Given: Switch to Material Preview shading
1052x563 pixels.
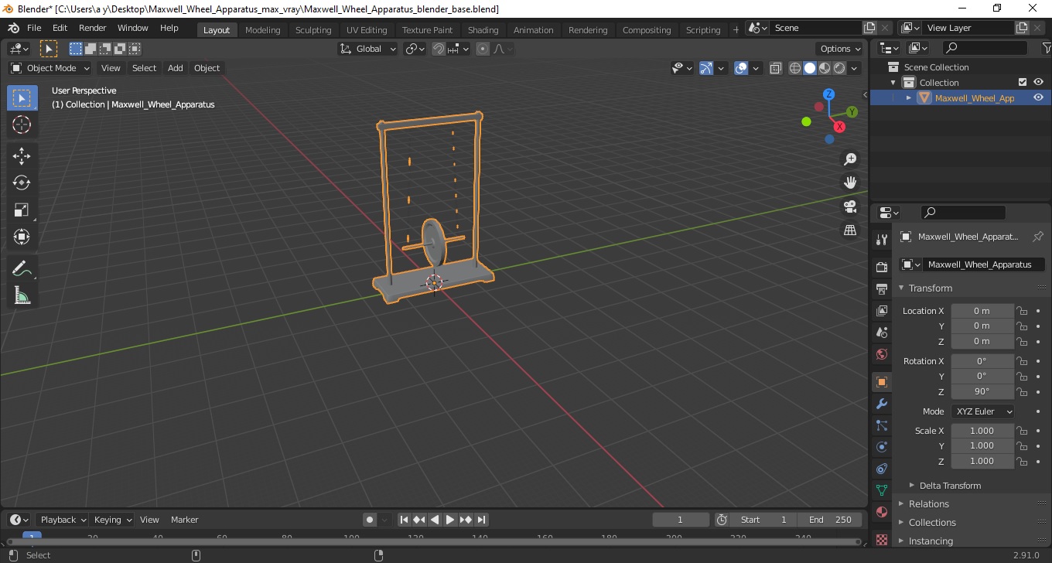Looking at the screenshot, I should click(825, 68).
